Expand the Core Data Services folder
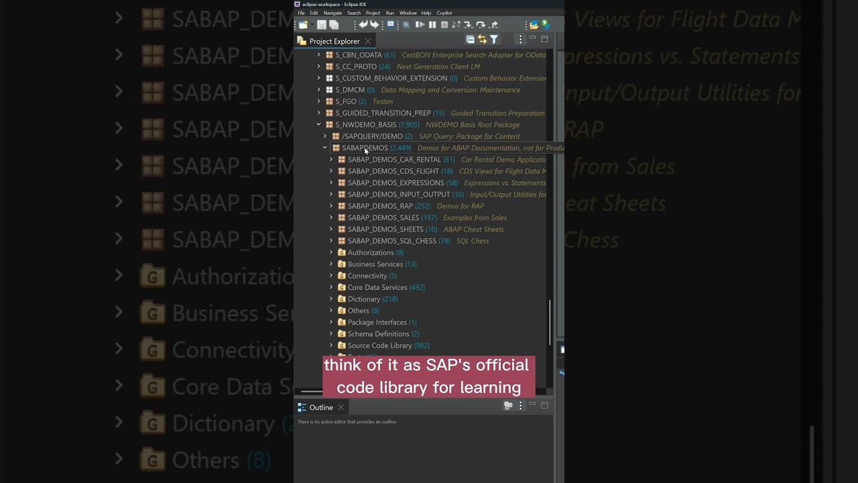This screenshot has width=858, height=483. (x=331, y=287)
